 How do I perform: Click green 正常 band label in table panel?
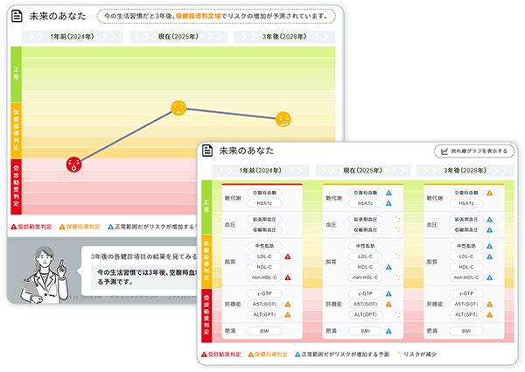pyautogui.click(x=206, y=207)
